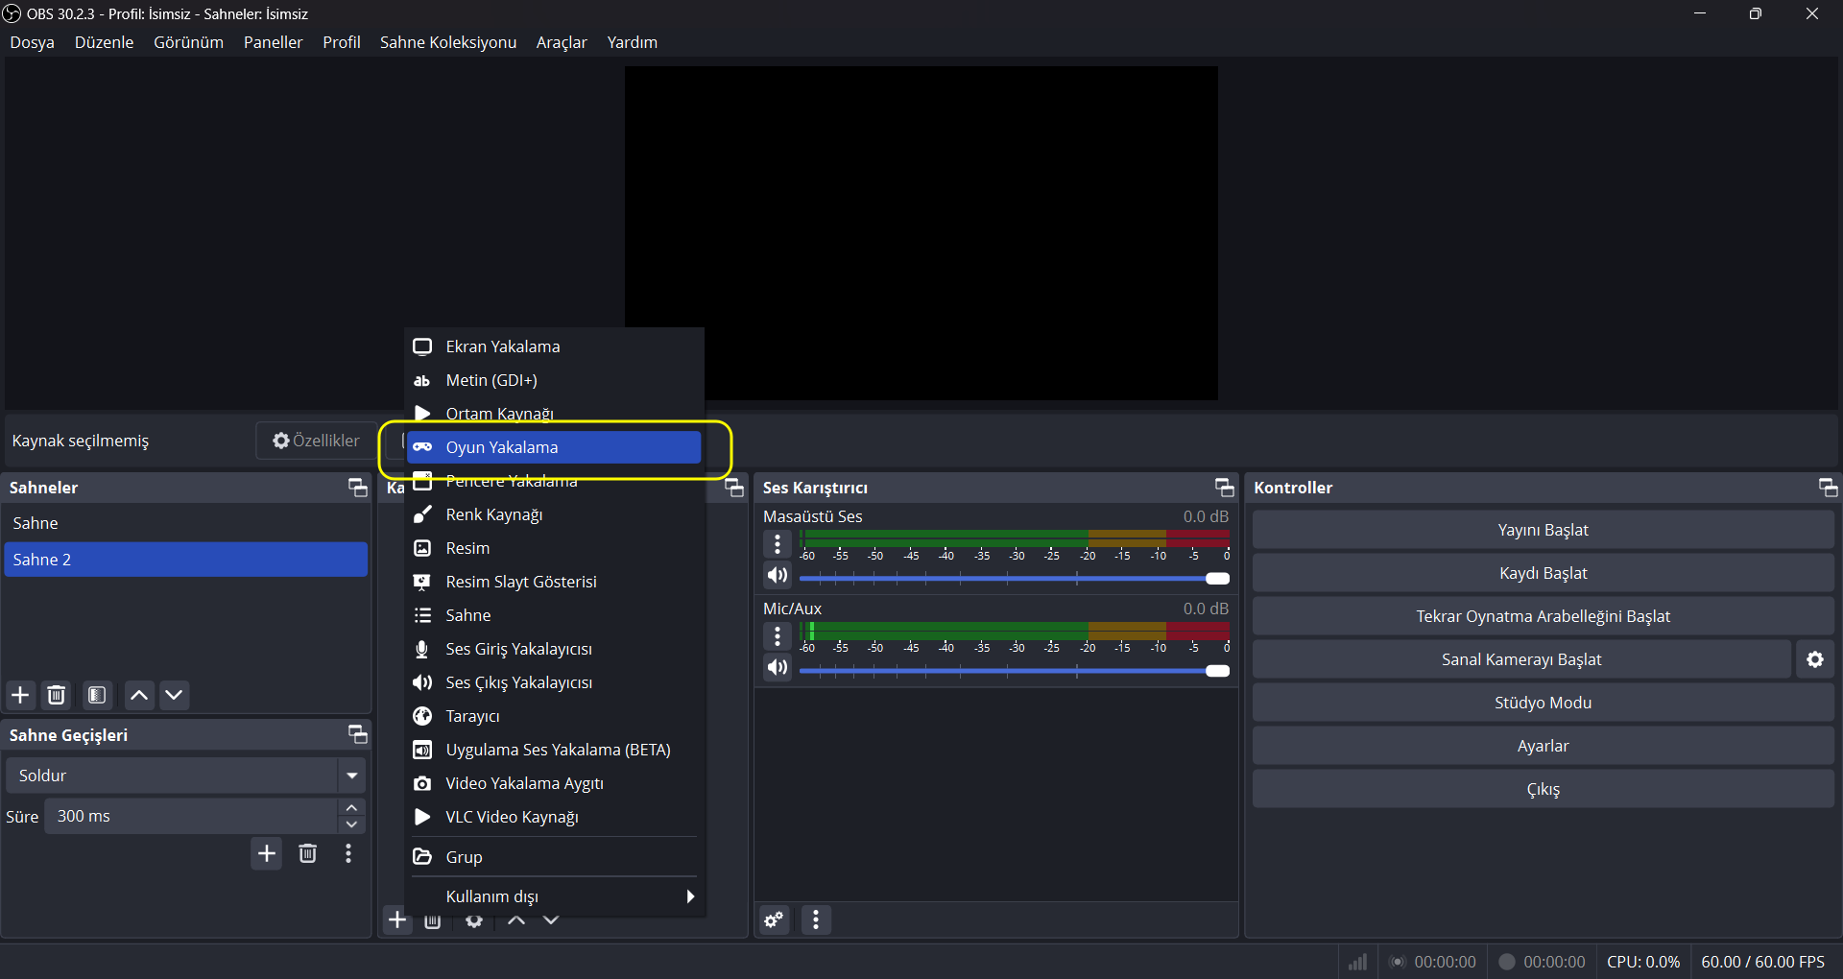Select Video Yakalama Aygıtı source
1843x979 pixels.
555,783
